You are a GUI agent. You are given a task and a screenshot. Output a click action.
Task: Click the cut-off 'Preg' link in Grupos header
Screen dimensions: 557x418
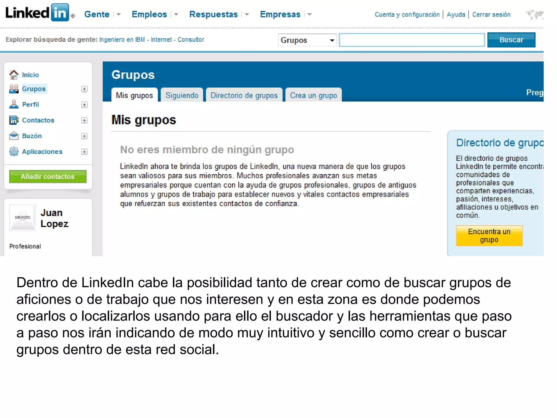coord(535,93)
